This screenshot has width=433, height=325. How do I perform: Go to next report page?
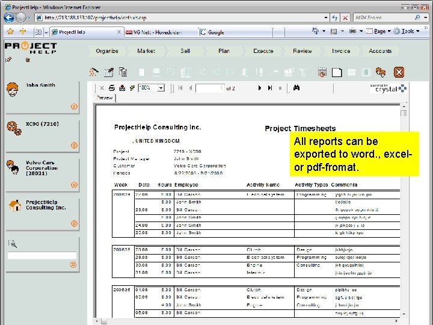tap(260, 88)
